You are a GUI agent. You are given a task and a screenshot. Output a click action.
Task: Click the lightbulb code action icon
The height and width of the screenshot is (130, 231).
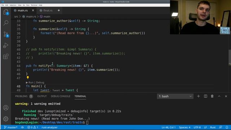tap(28, 78)
